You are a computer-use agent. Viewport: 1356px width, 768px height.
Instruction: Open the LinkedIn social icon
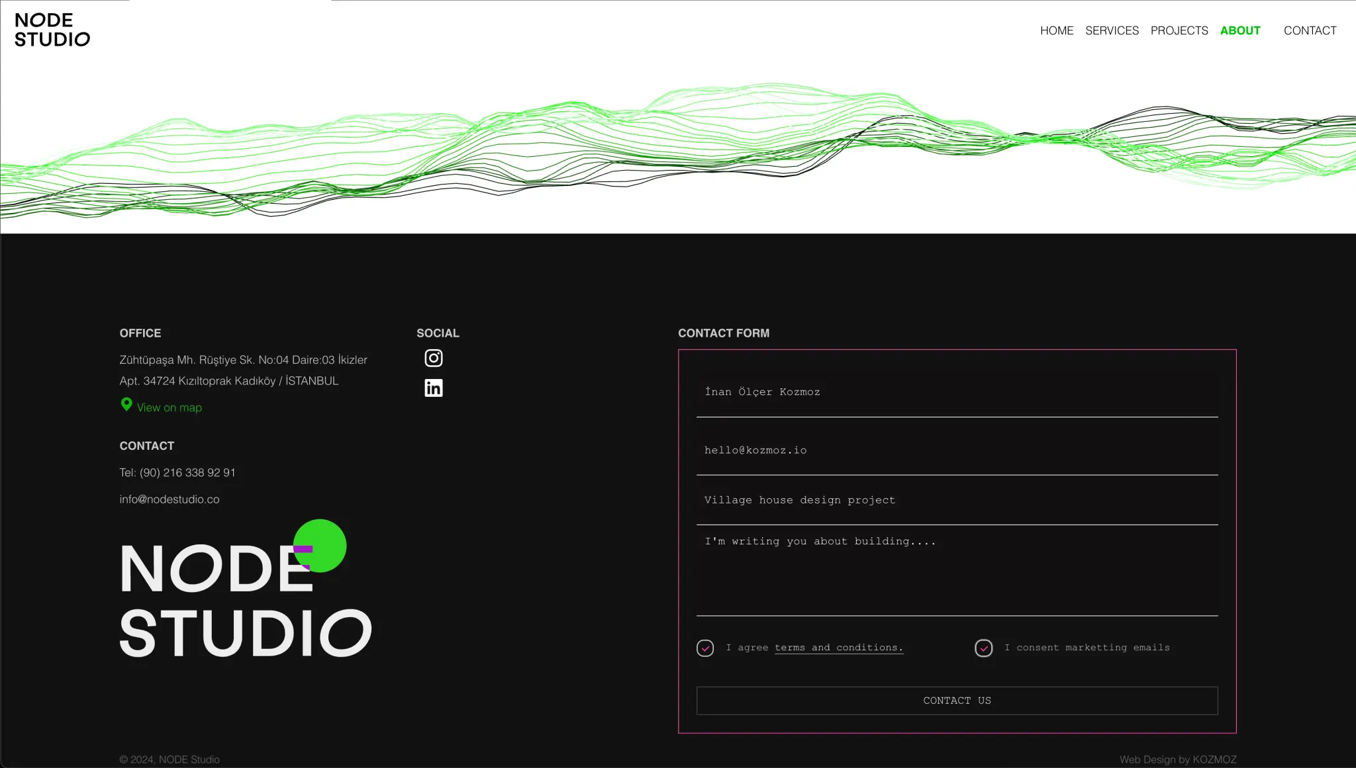point(433,388)
